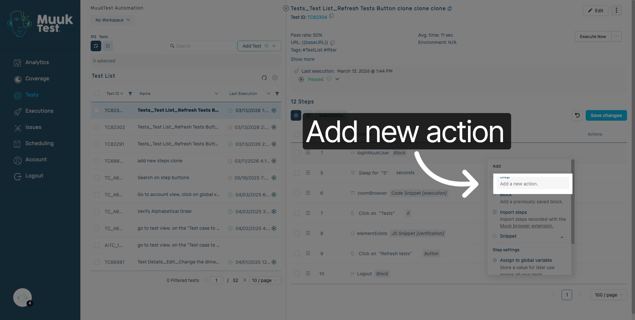The height and width of the screenshot is (320, 635).
Task: Run the 'add new steps clone' test
Action: coord(274,161)
